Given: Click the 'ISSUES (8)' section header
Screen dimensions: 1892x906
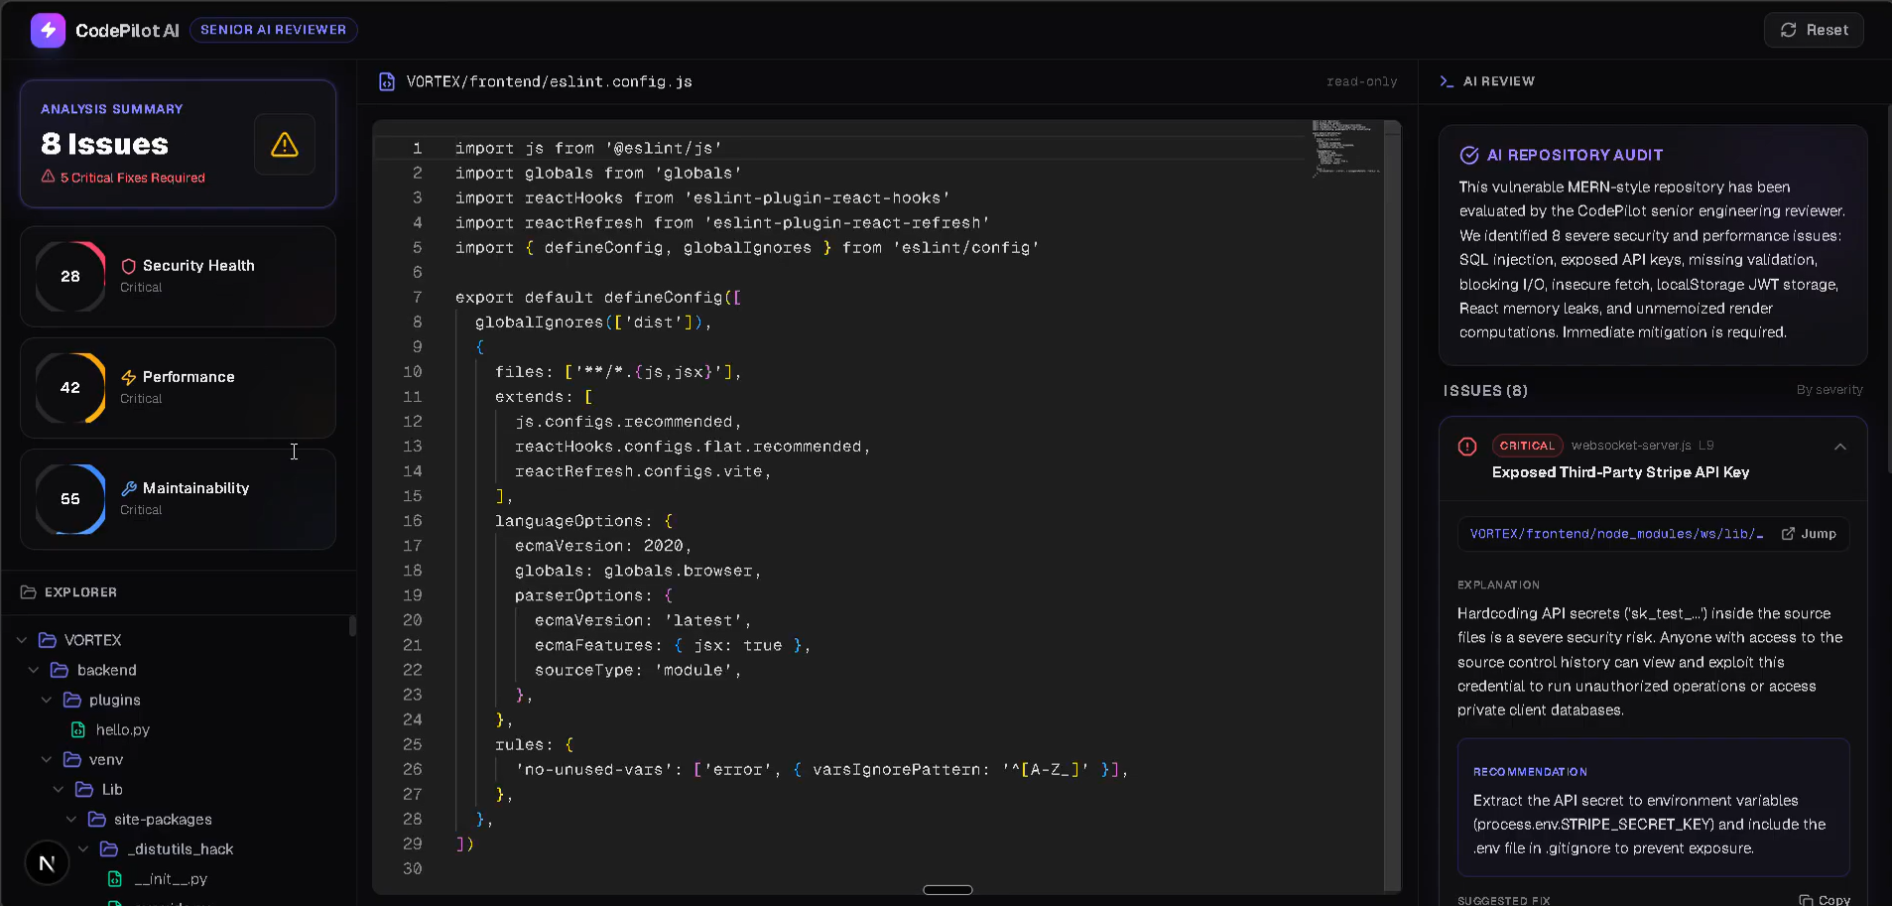Looking at the screenshot, I should (x=1485, y=391).
